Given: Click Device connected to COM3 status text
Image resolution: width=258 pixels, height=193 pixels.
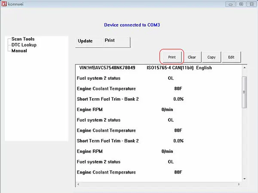Looking at the screenshot, I should click(x=132, y=25).
